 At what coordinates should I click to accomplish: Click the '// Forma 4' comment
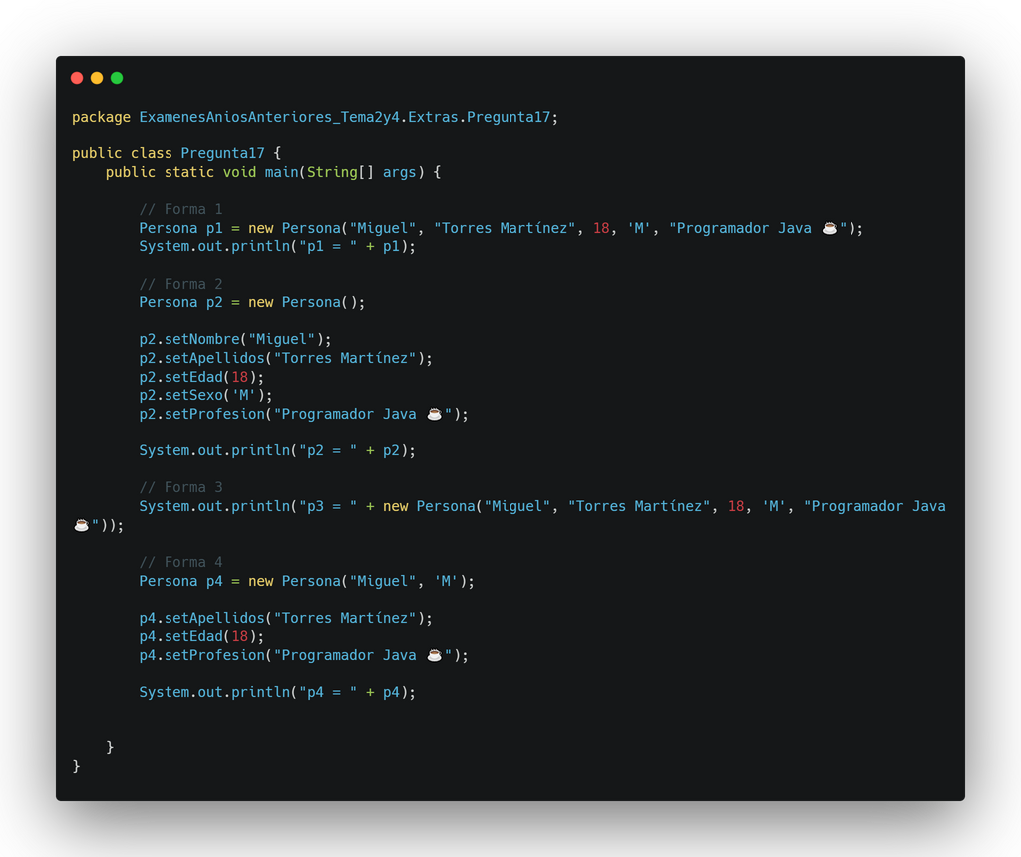pos(181,562)
